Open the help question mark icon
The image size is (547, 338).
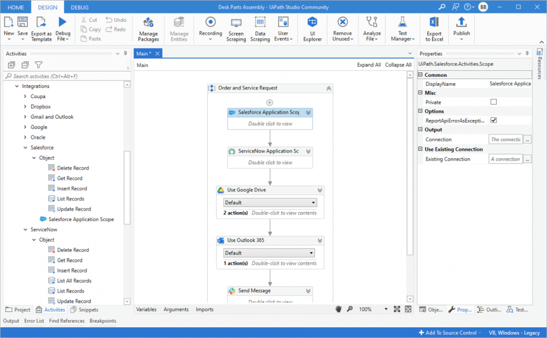click(467, 7)
